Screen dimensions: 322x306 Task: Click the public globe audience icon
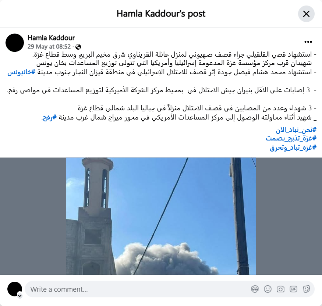click(x=78, y=47)
